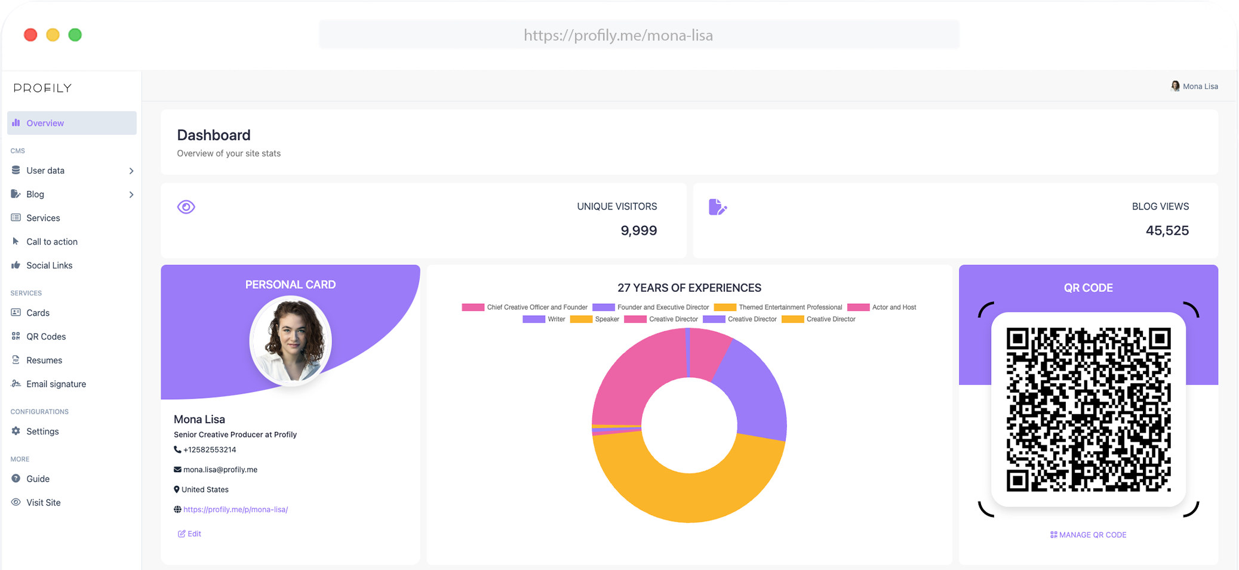Click the envelope icon beside mona.lisa@profily.me
Screen dimensions: 1239x570
177,470
